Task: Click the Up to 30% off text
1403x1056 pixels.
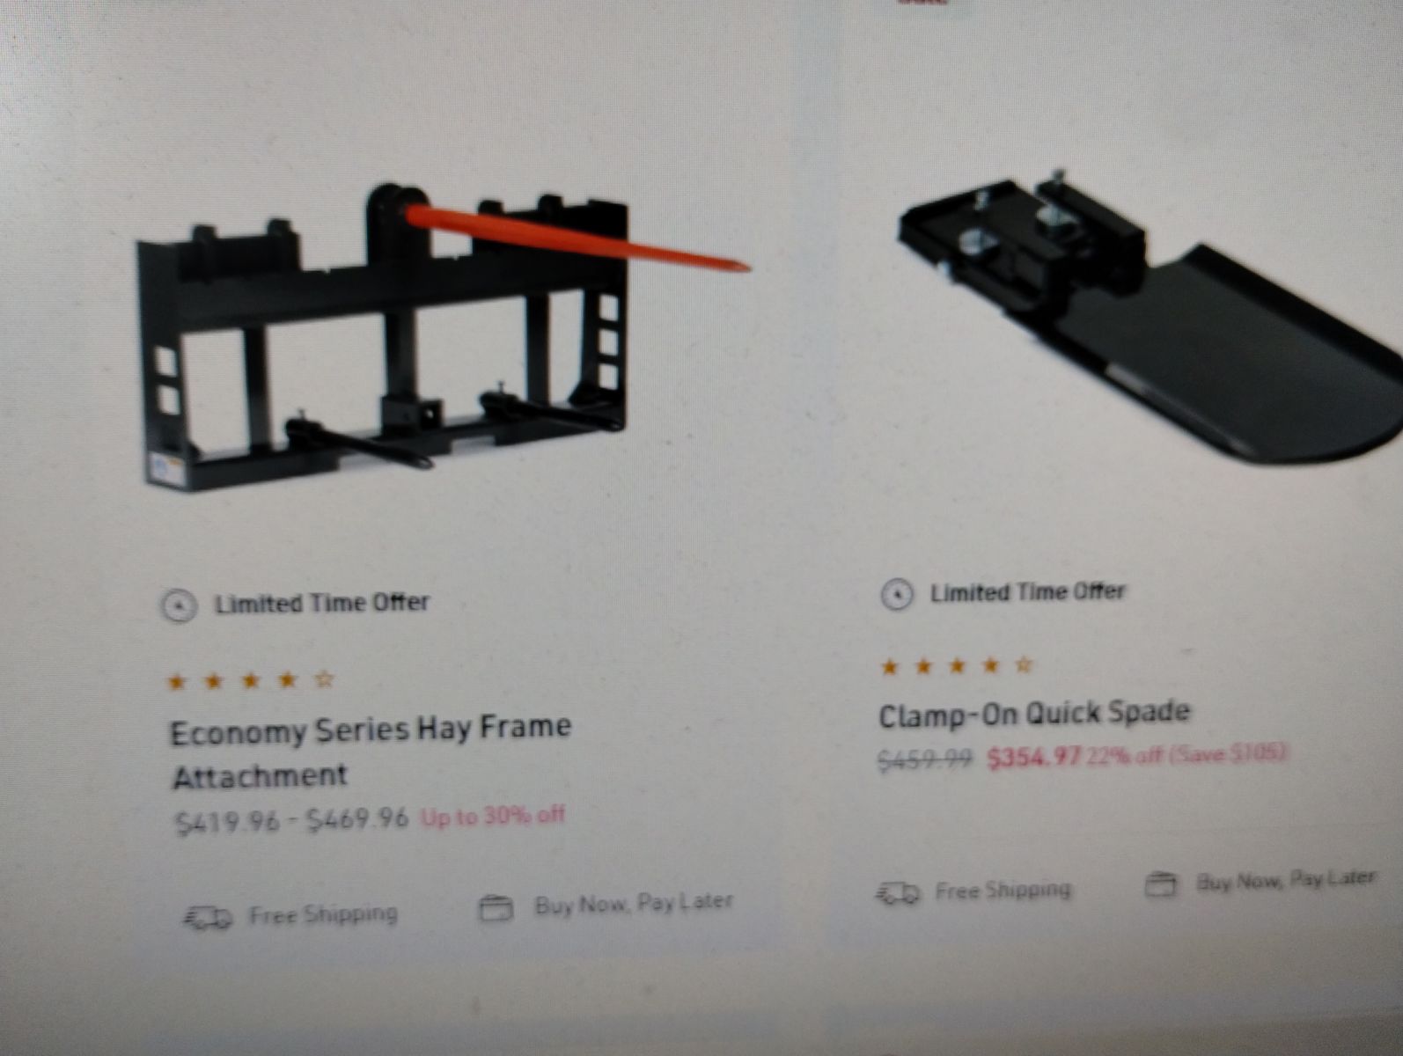Action: coord(492,816)
